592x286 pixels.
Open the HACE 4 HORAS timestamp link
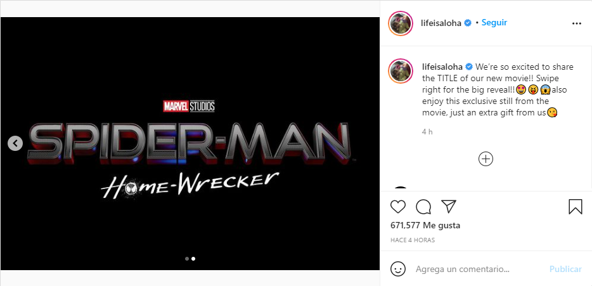pyautogui.click(x=412, y=240)
